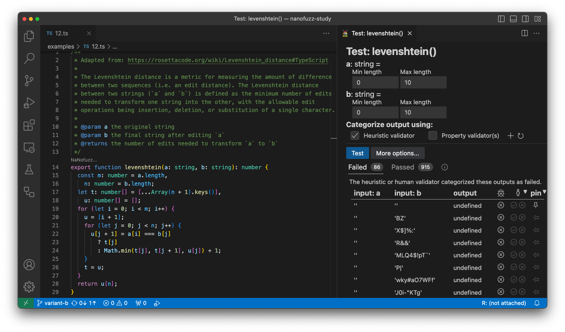This screenshot has height=332, width=565.
Task: Click the Accounts icon in activity bar
Action: (29, 265)
